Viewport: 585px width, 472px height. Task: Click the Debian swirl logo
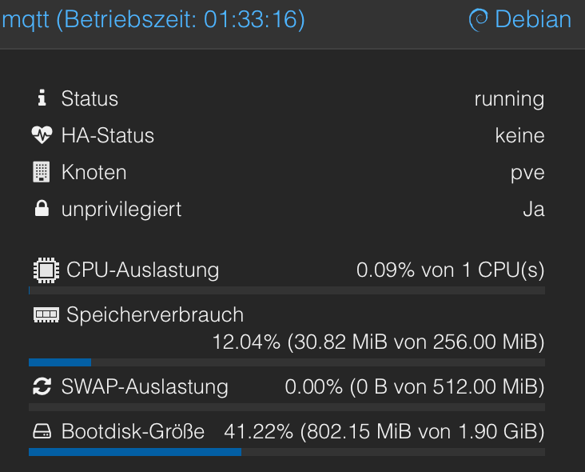[x=478, y=20]
